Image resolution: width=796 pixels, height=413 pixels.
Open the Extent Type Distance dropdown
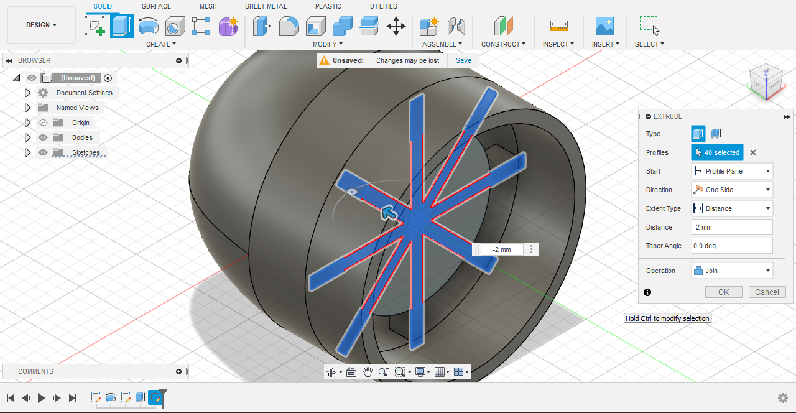pyautogui.click(x=732, y=208)
